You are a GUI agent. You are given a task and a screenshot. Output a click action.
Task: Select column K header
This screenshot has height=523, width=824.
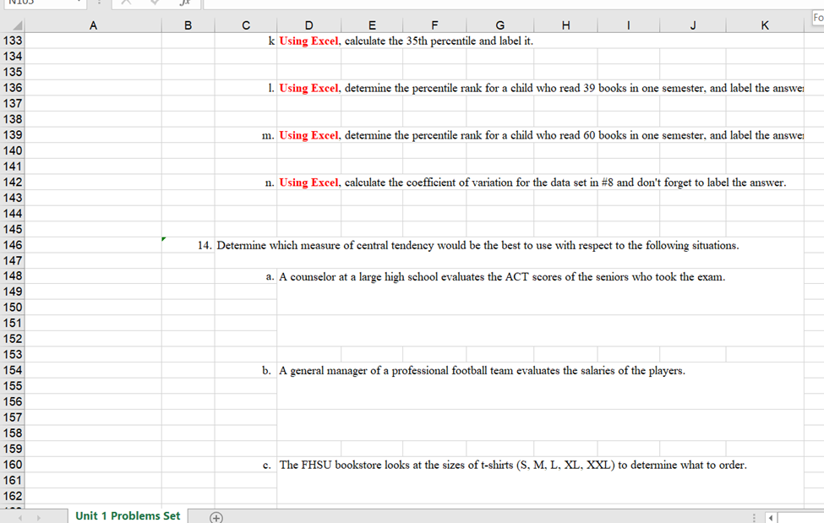[x=765, y=25]
